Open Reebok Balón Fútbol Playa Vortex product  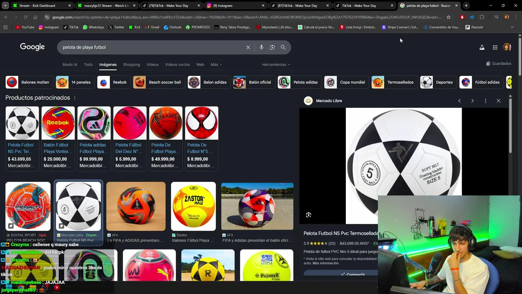point(58,138)
